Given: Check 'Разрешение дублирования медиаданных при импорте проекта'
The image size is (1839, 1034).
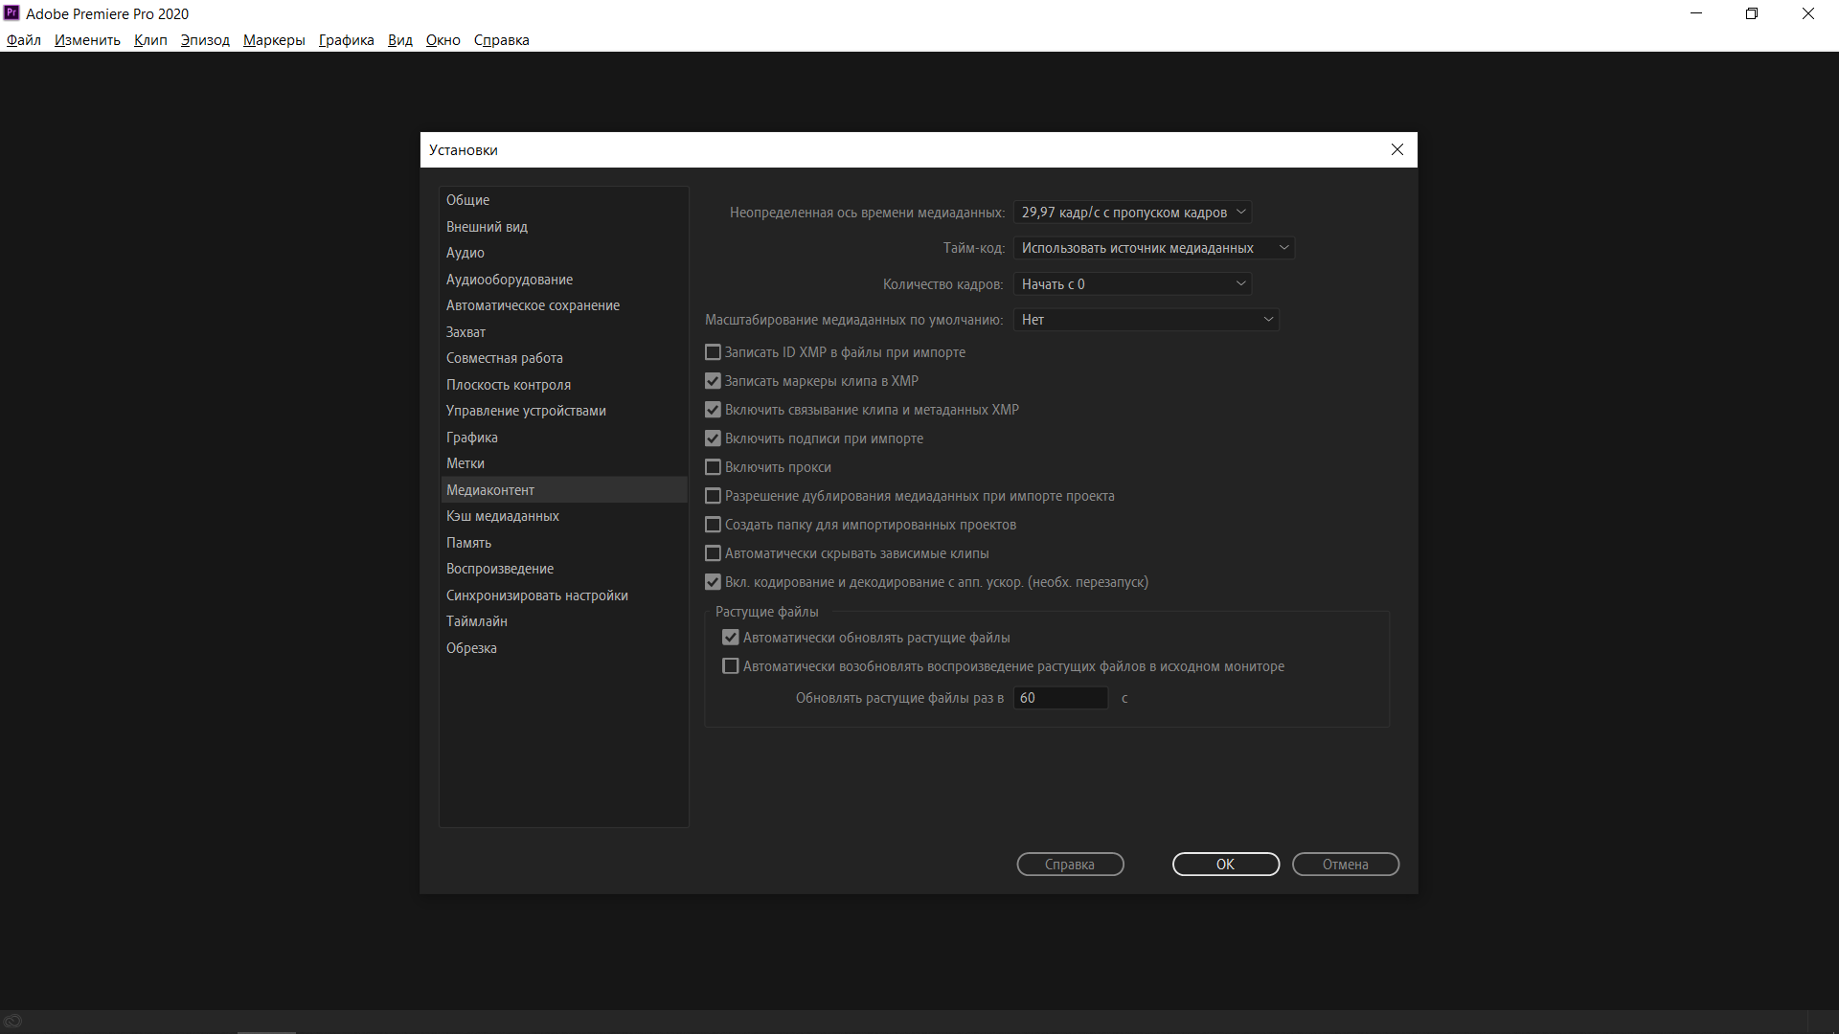Looking at the screenshot, I should coord(713,496).
